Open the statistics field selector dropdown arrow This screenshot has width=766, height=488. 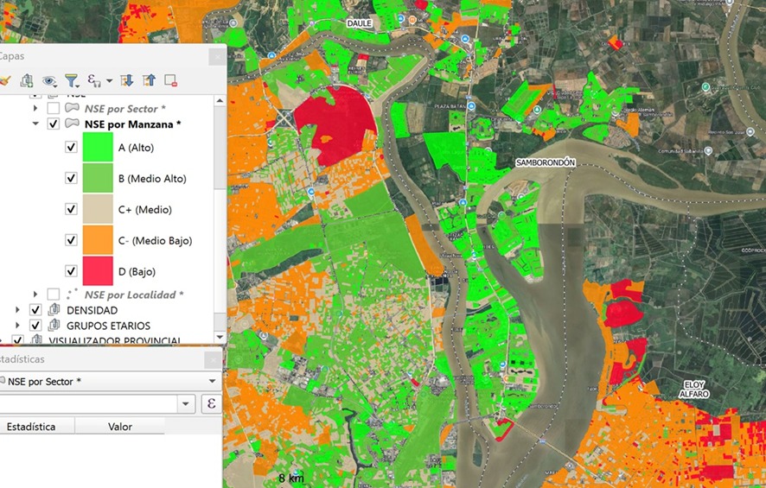coord(186,403)
